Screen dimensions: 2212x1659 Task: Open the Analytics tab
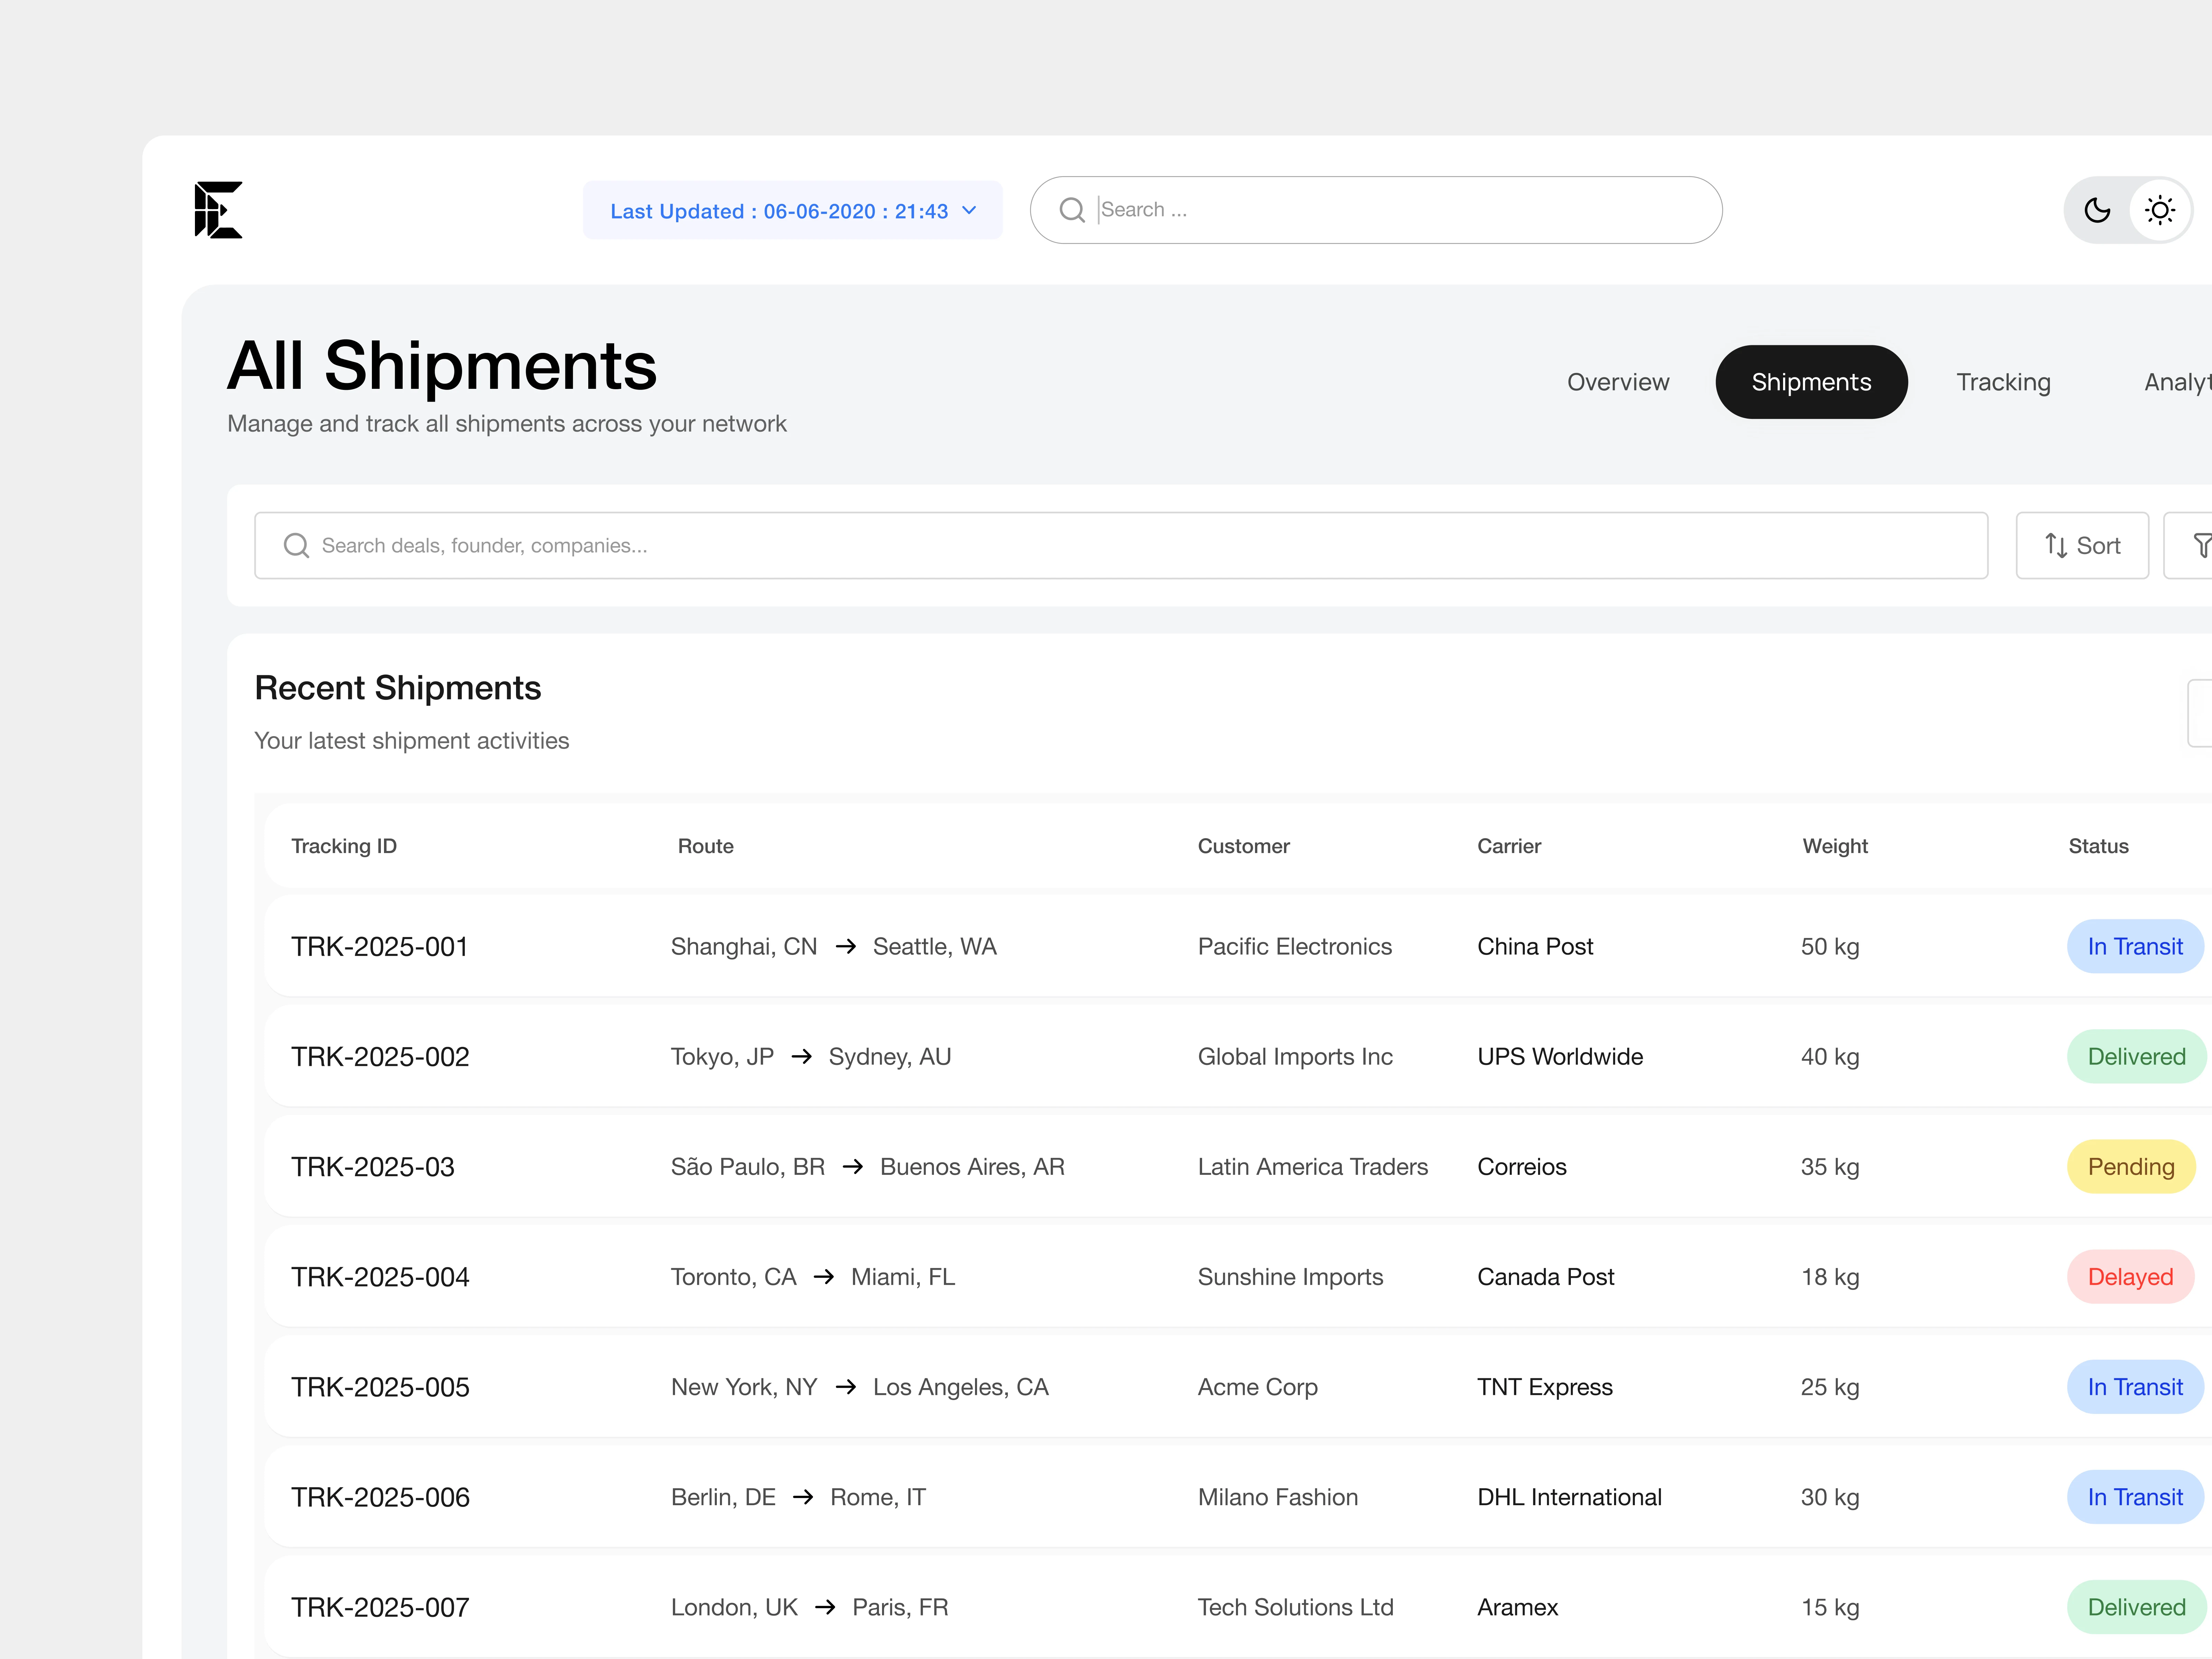[x=2177, y=382]
